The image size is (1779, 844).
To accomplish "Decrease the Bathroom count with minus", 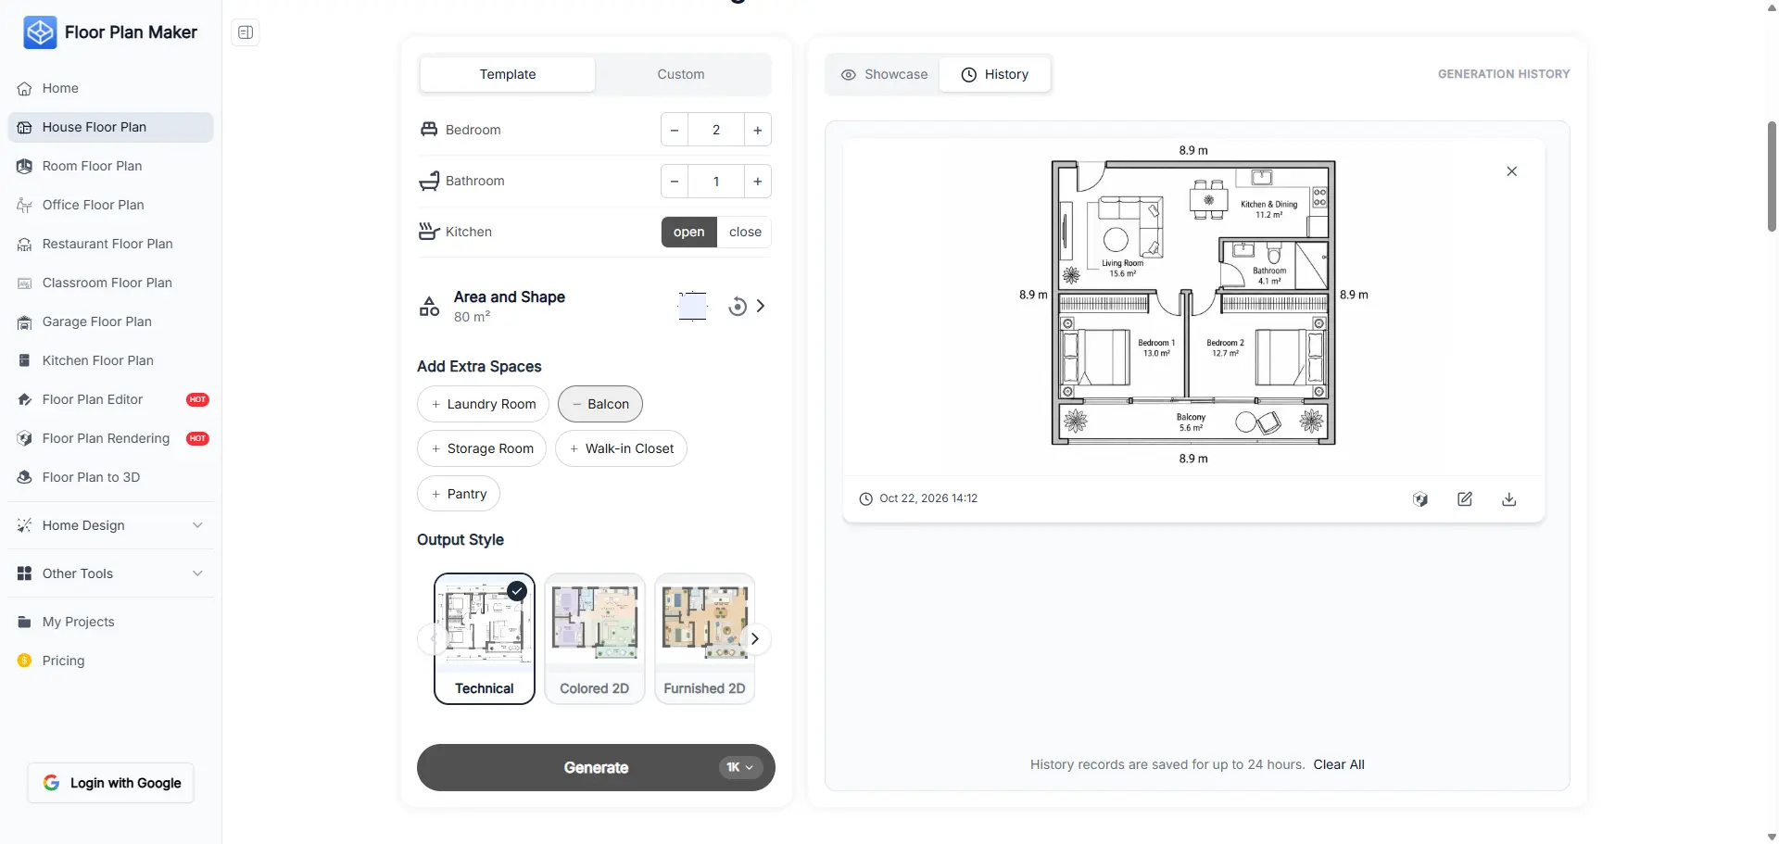I will click(675, 182).
